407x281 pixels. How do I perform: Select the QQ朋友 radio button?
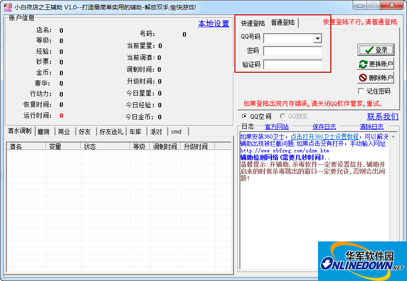point(282,116)
